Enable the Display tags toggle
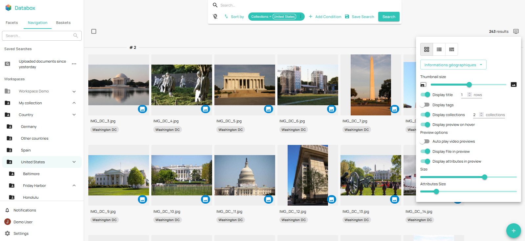 425,105
